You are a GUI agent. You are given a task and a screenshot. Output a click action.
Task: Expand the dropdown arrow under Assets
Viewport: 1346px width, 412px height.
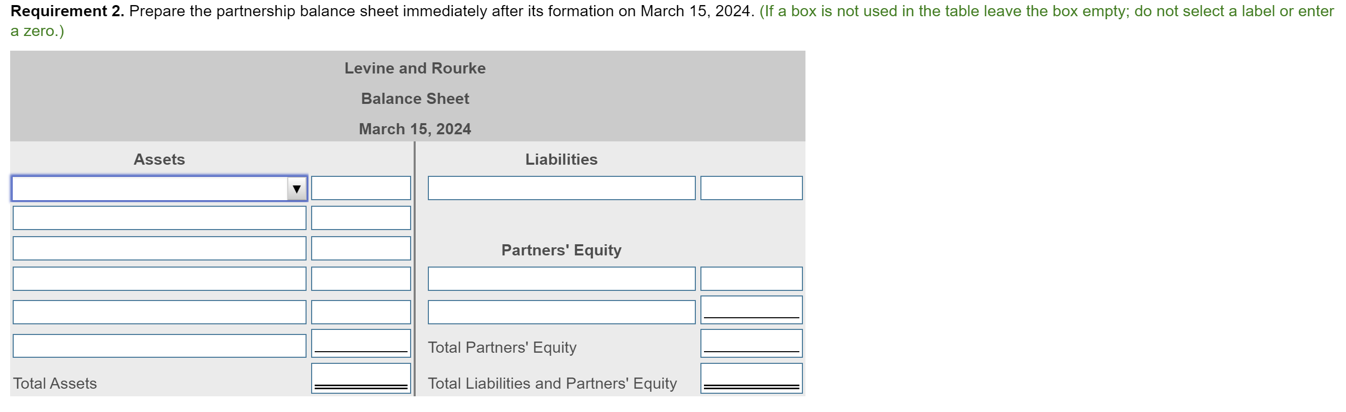pos(296,189)
